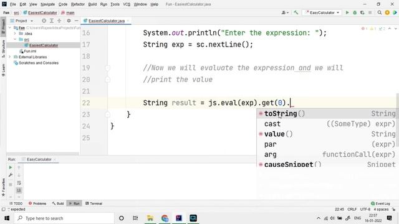Run with coverage icon in the toolbar
Viewport: 399px width, 224px height.
[362, 12]
